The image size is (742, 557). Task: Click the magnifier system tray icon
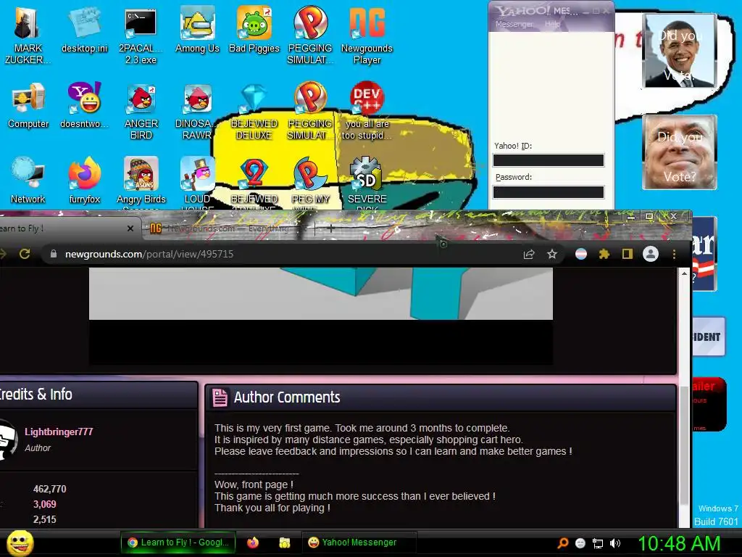coord(562,543)
